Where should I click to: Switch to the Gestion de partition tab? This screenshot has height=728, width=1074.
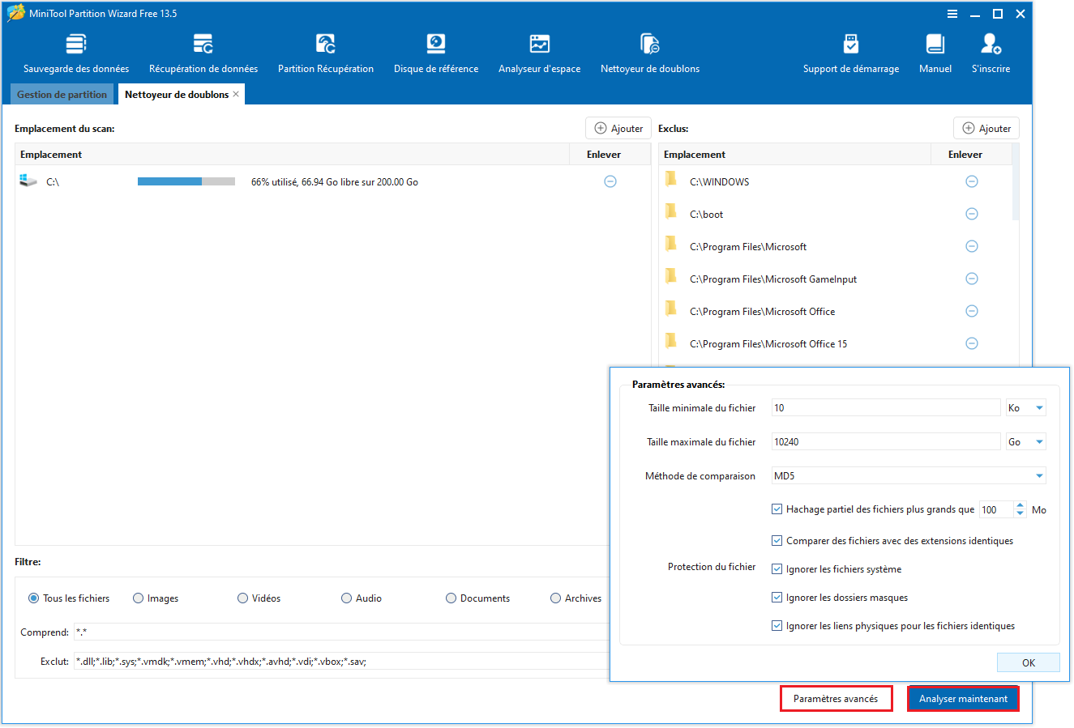pyautogui.click(x=62, y=94)
